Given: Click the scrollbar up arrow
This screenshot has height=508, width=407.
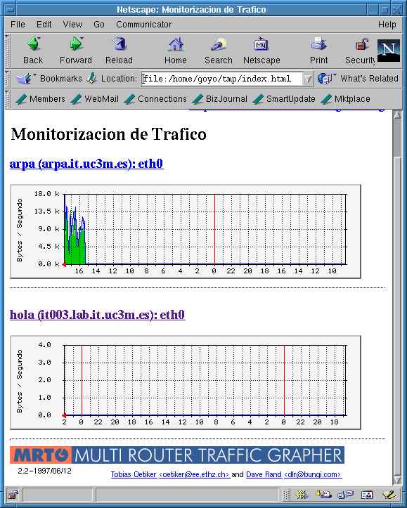Looking at the screenshot, I should [x=397, y=115].
